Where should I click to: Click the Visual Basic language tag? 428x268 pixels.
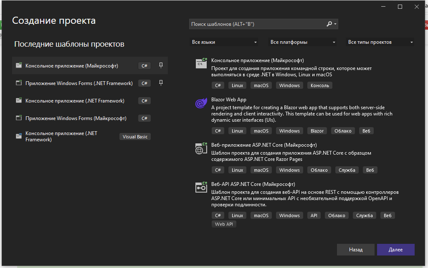click(135, 137)
